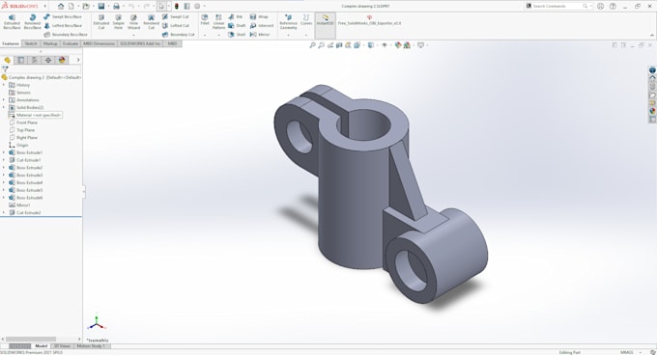
Task: Open the DisplayManager color wheel tab
Action: (62, 60)
